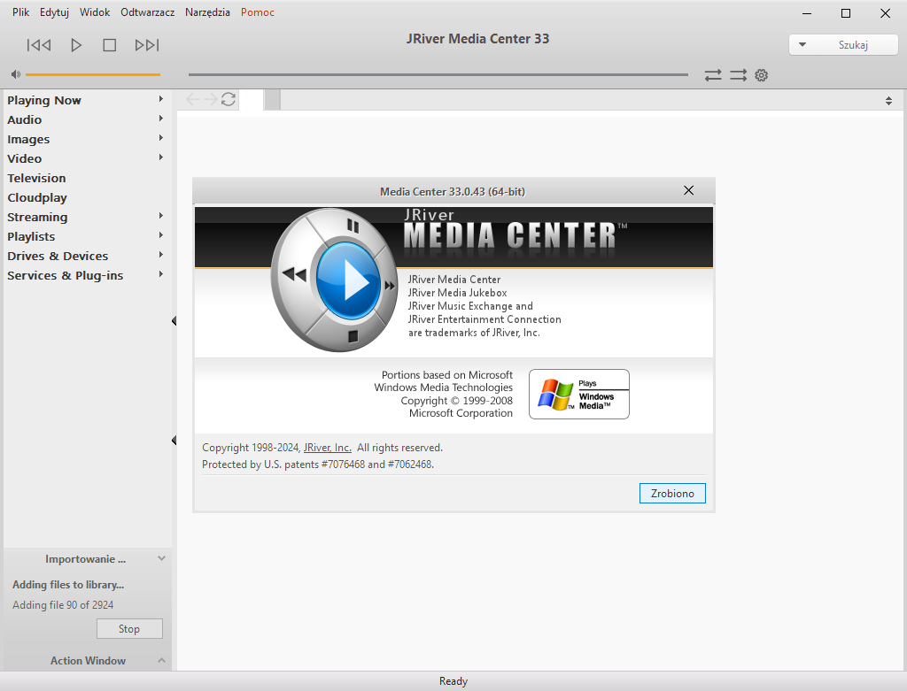This screenshot has width=907, height=691.
Task: Select Video in the sidebar
Action: 24,158
